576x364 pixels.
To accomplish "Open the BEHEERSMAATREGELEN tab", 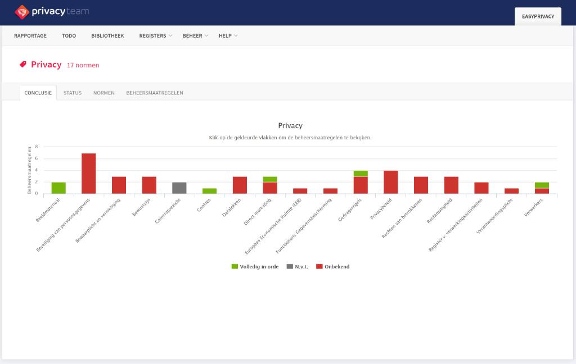I will click(155, 93).
